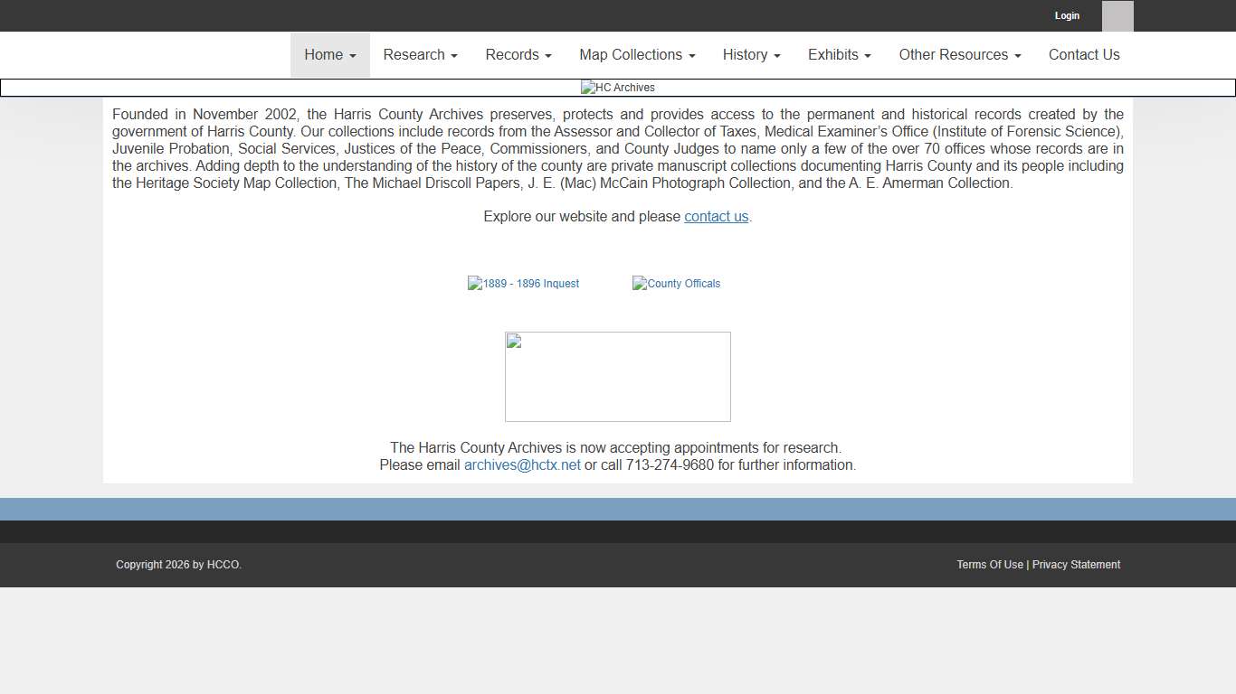Open the History dropdown menu
The height and width of the screenshot is (694, 1236).
point(751,55)
